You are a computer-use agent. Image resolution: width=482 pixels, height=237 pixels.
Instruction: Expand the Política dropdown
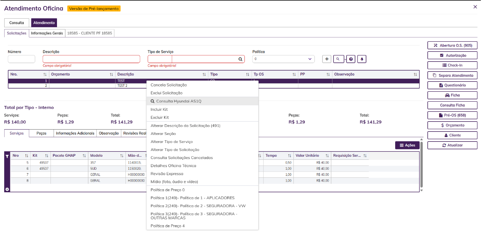click(283, 59)
